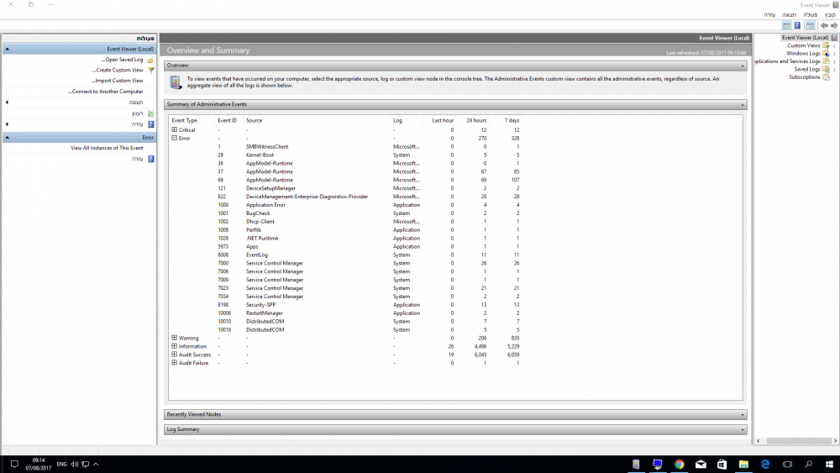The image size is (840, 473).
Task: Click the Overview info icon beside description
Action: pyautogui.click(x=176, y=82)
